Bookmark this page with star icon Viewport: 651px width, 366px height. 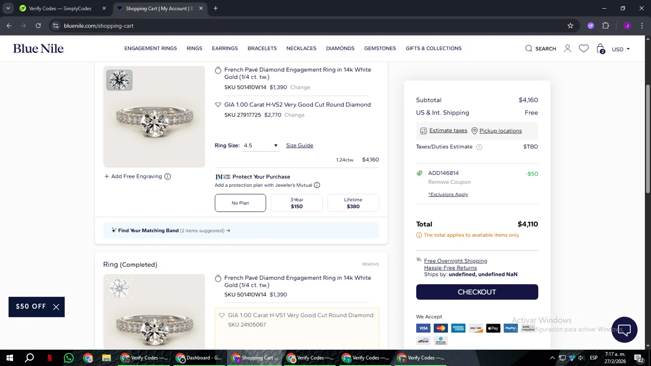pyautogui.click(x=570, y=26)
